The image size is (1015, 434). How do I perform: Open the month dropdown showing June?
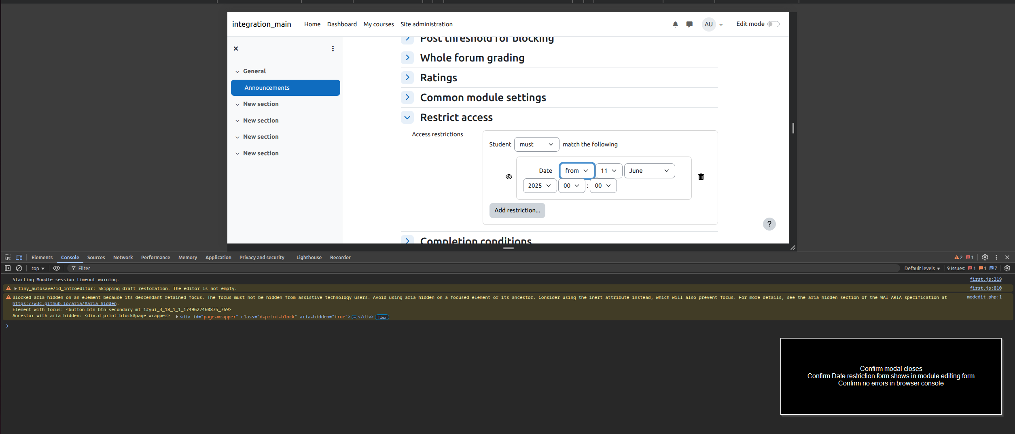coord(649,171)
